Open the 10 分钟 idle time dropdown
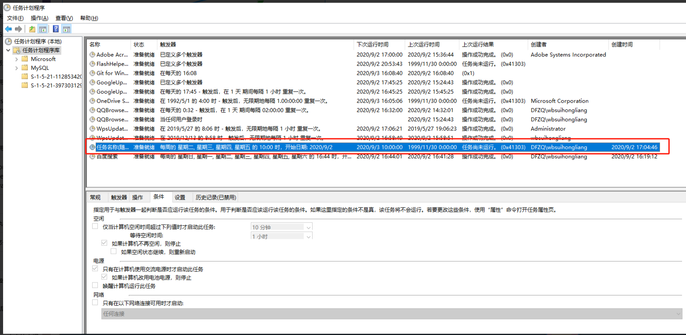 click(308, 227)
